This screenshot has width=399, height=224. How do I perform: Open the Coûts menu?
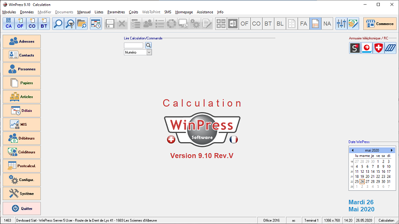click(133, 12)
